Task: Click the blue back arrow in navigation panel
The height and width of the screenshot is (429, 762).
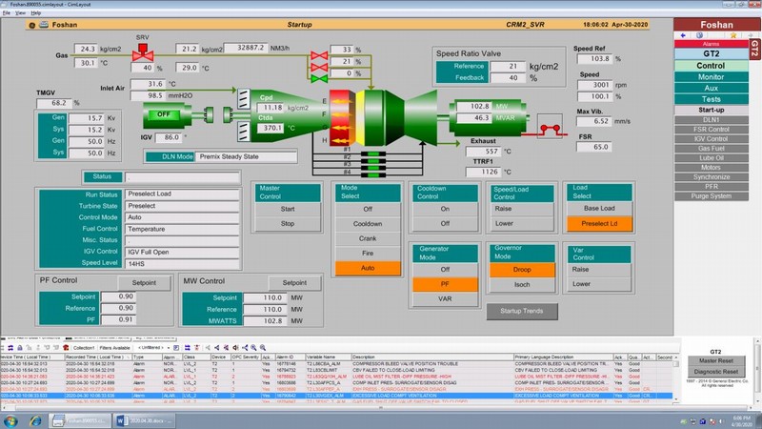Action: [683, 35]
